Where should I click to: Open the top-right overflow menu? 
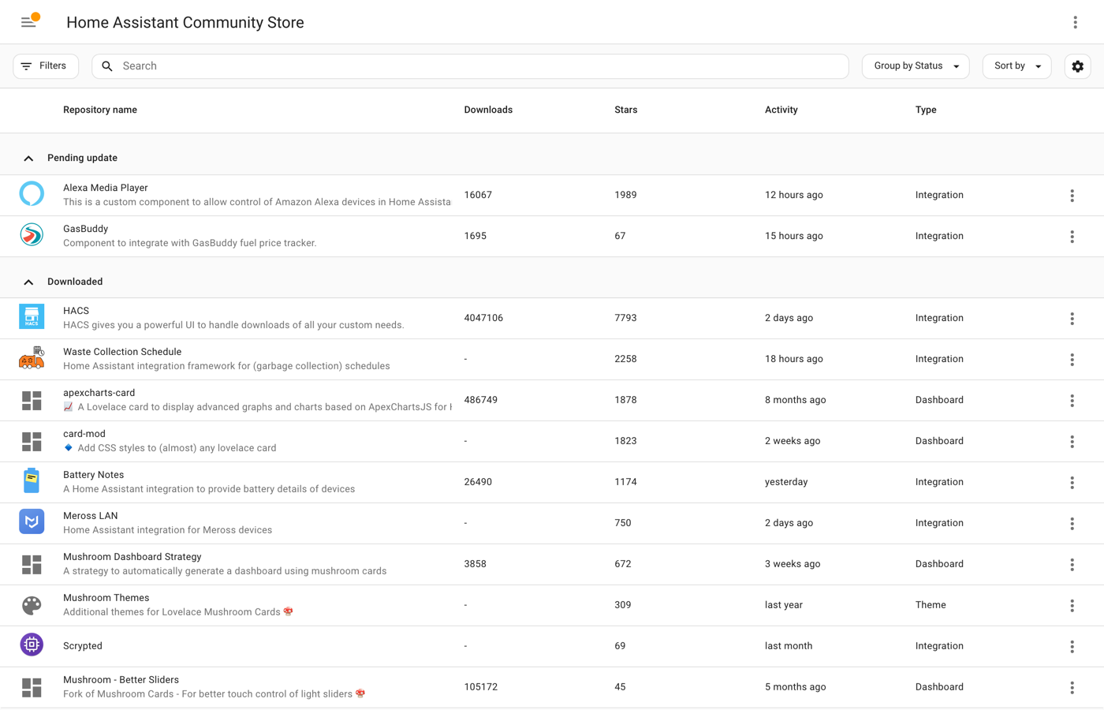1075,22
